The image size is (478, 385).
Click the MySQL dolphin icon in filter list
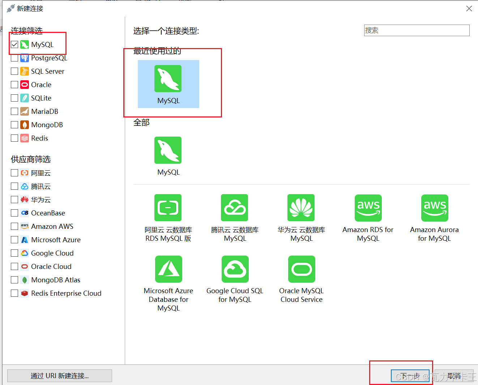pyautogui.click(x=25, y=44)
